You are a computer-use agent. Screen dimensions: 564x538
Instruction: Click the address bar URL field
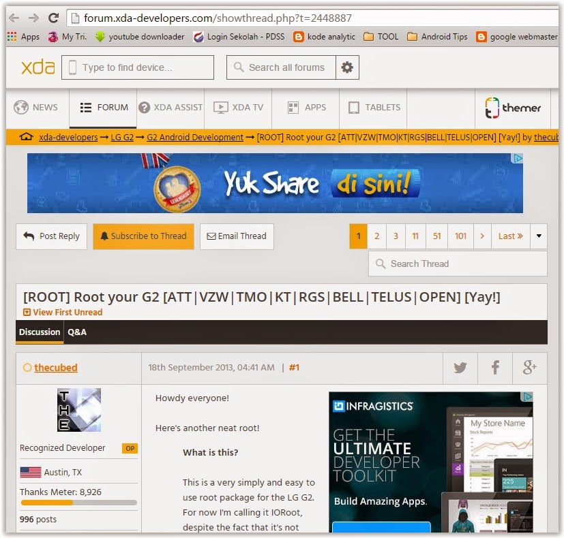pyautogui.click(x=312, y=18)
